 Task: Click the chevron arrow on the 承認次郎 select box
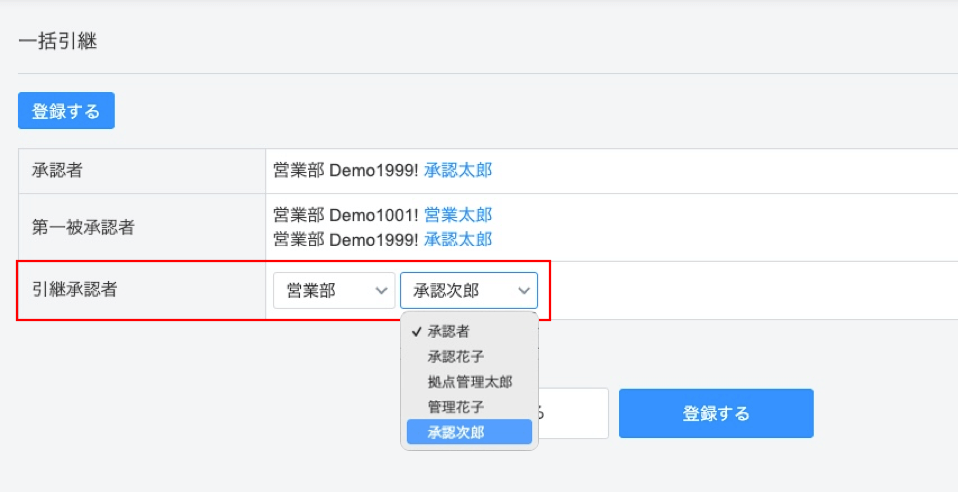524,291
